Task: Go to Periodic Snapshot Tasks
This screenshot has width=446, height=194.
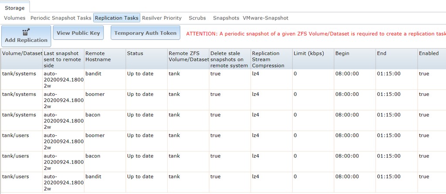Action: [x=61, y=18]
